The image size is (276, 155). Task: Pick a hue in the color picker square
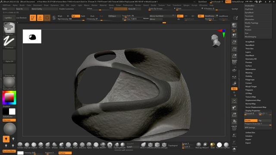(9, 98)
